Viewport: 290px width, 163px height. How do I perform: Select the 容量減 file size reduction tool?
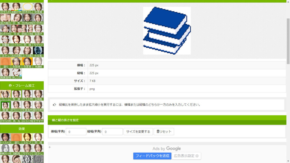pos(5,41)
